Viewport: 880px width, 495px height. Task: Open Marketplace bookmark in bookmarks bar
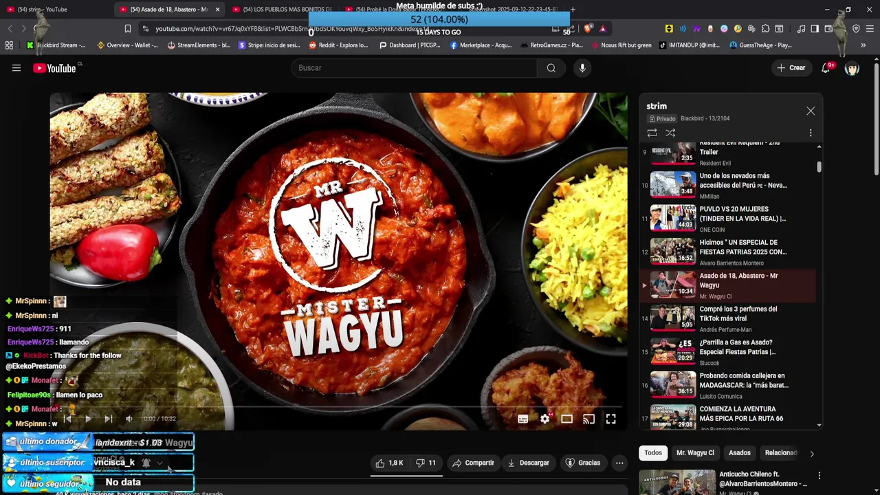tap(481, 45)
